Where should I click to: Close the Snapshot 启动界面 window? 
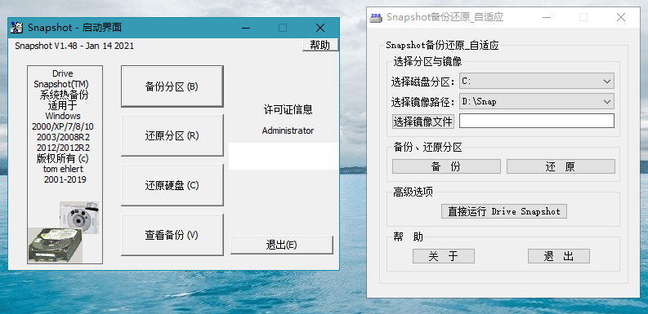coord(320,28)
